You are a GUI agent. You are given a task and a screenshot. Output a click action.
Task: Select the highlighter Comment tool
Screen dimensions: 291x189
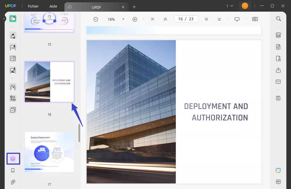(13, 36)
